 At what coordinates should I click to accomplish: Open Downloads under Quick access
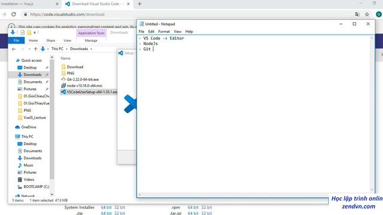click(32, 75)
